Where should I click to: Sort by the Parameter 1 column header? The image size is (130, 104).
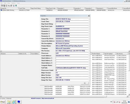pos(65,8)
